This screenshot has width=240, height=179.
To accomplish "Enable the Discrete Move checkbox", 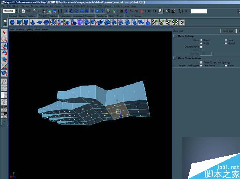I will tap(201, 46).
